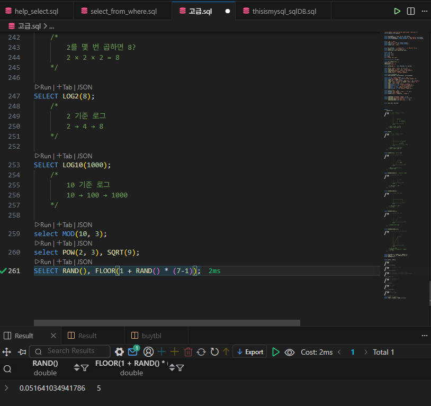This screenshot has height=406, width=431.
Task: Switch to help_select.sql tab
Action: [x=37, y=11]
